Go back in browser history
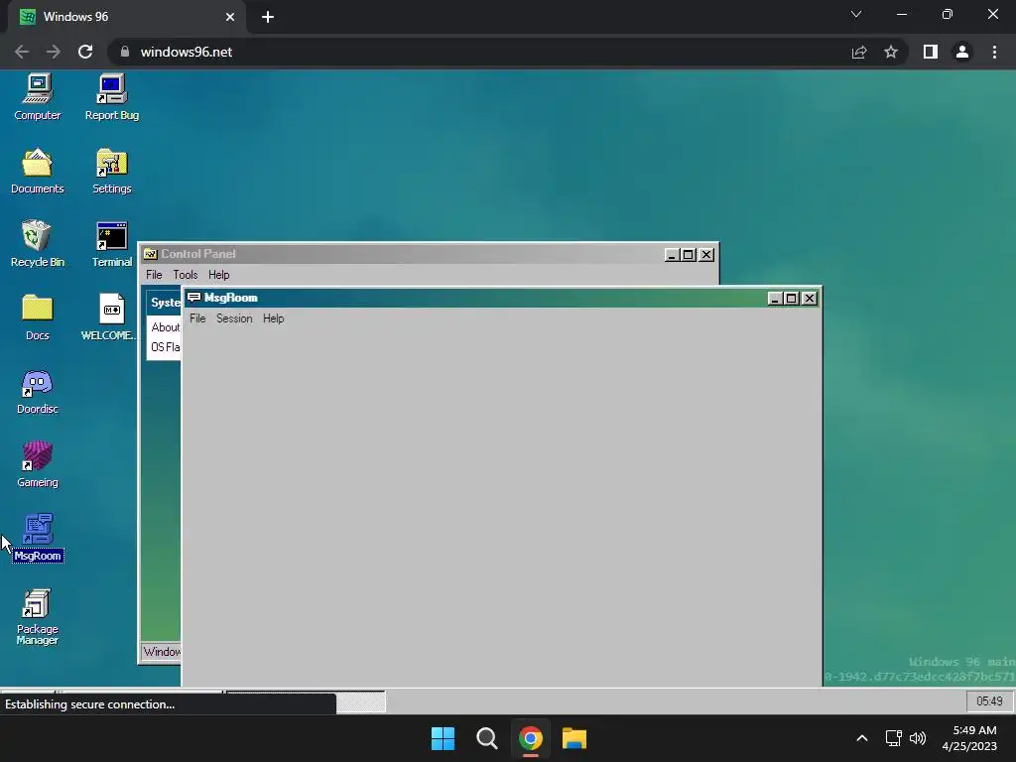1016x762 pixels. click(22, 52)
